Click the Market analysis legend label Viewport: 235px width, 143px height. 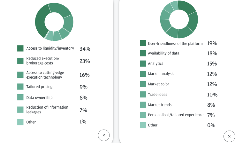point(161,74)
